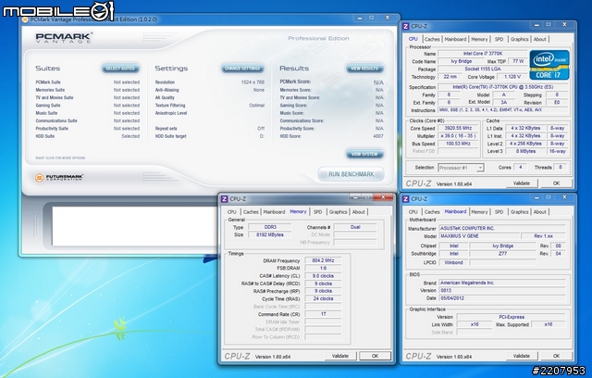Select About tab in Mainboard CPU-Z window

540,211
